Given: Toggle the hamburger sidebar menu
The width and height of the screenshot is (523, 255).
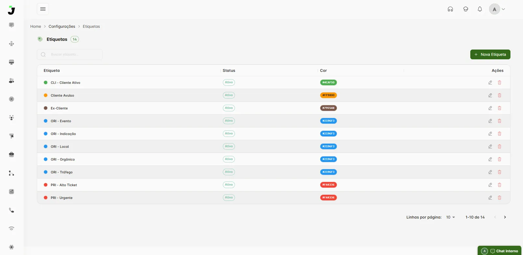Looking at the screenshot, I should tap(43, 9).
